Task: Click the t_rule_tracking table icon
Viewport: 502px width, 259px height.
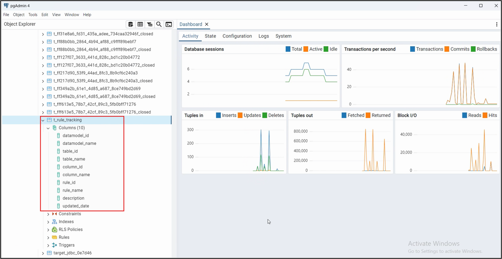Action: (49, 120)
